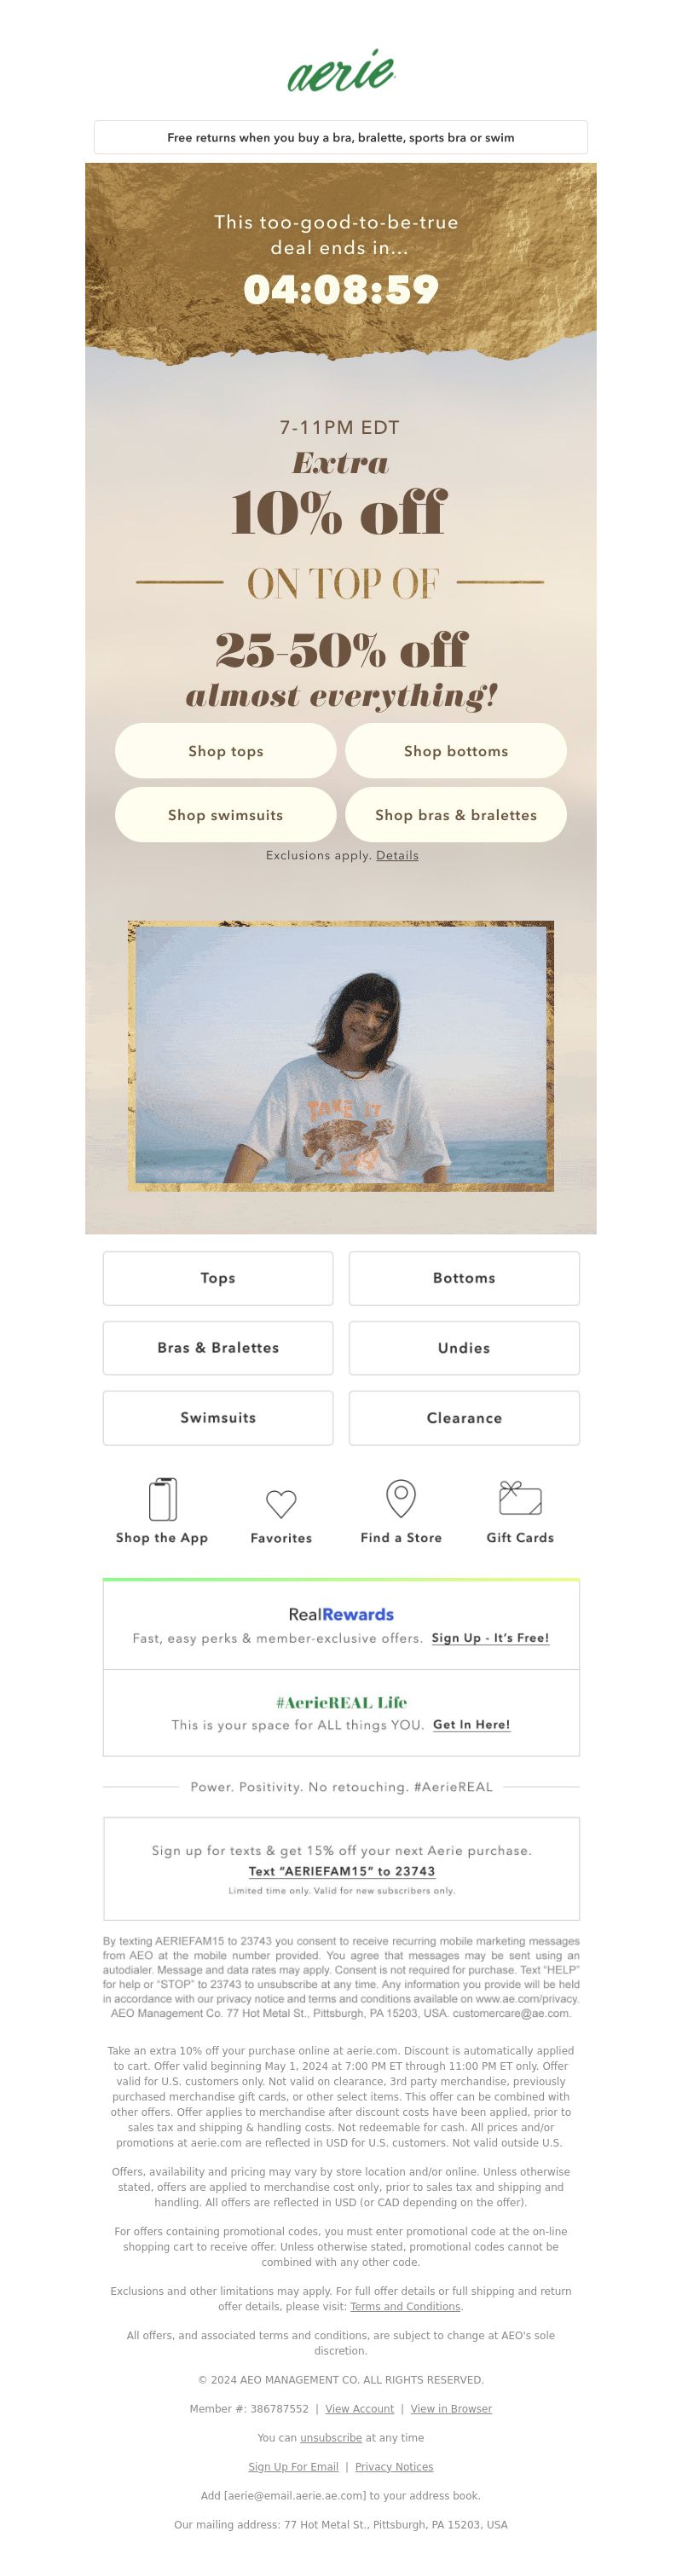Click Sign Up - It's Free! link
Image resolution: width=682 pixels, height=2566 pixels.
point(490,1638)
